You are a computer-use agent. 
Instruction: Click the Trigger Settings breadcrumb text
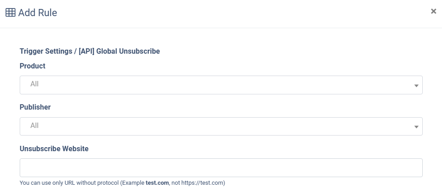[46, 51]
